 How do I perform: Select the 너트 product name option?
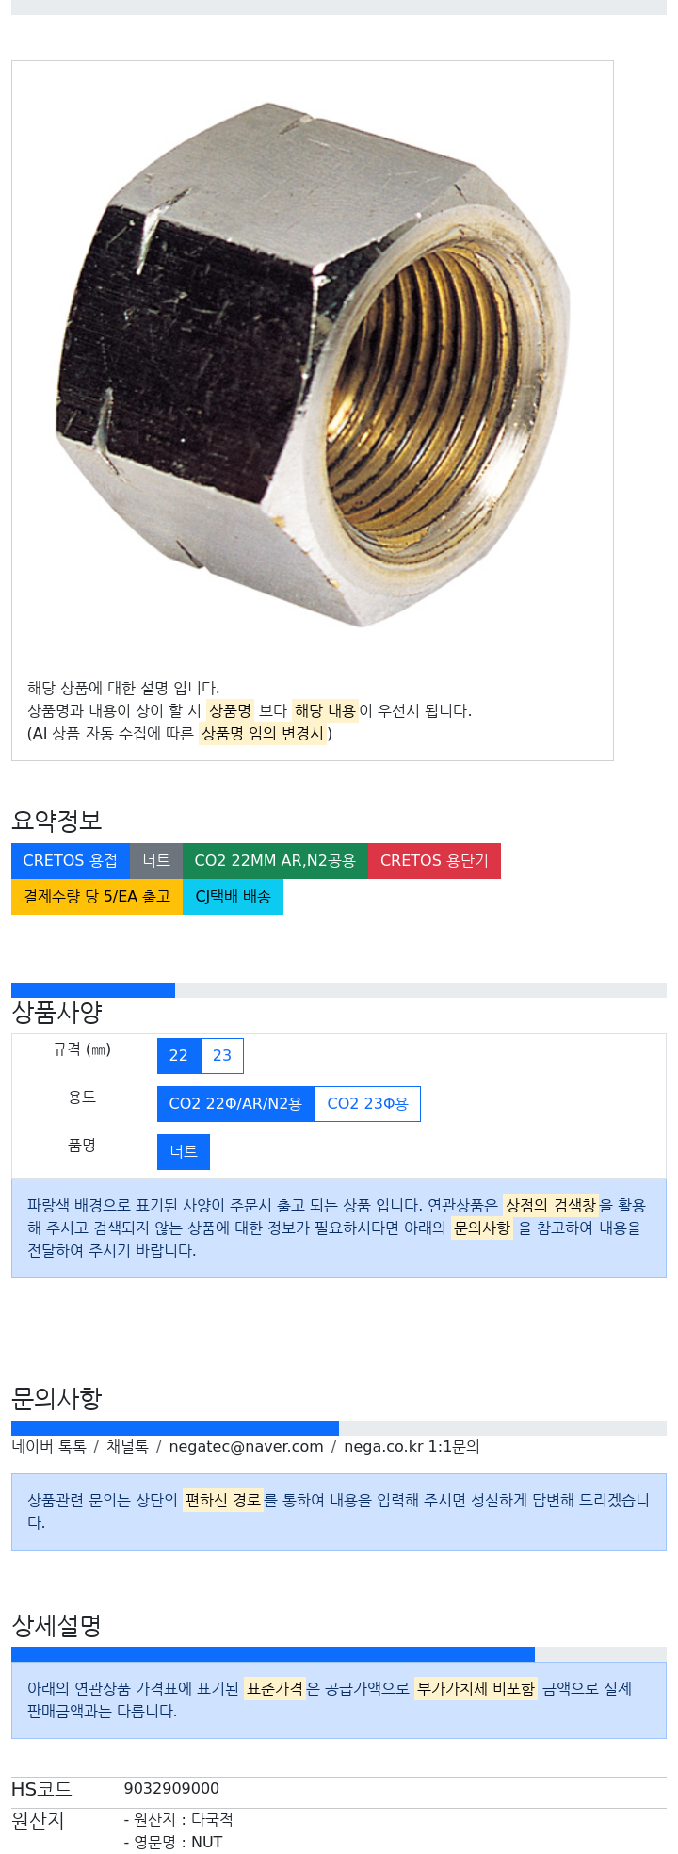(184, 1152)
